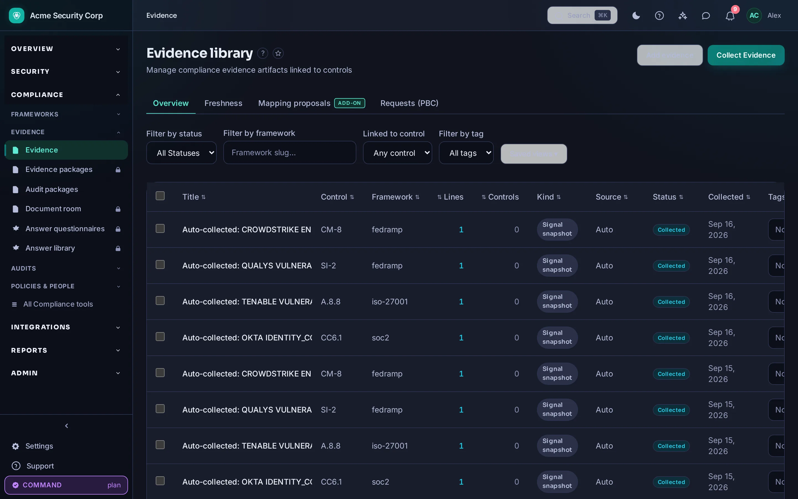798x499 pixels.
Task: Click the Search box in top bar
Action: 582,16
